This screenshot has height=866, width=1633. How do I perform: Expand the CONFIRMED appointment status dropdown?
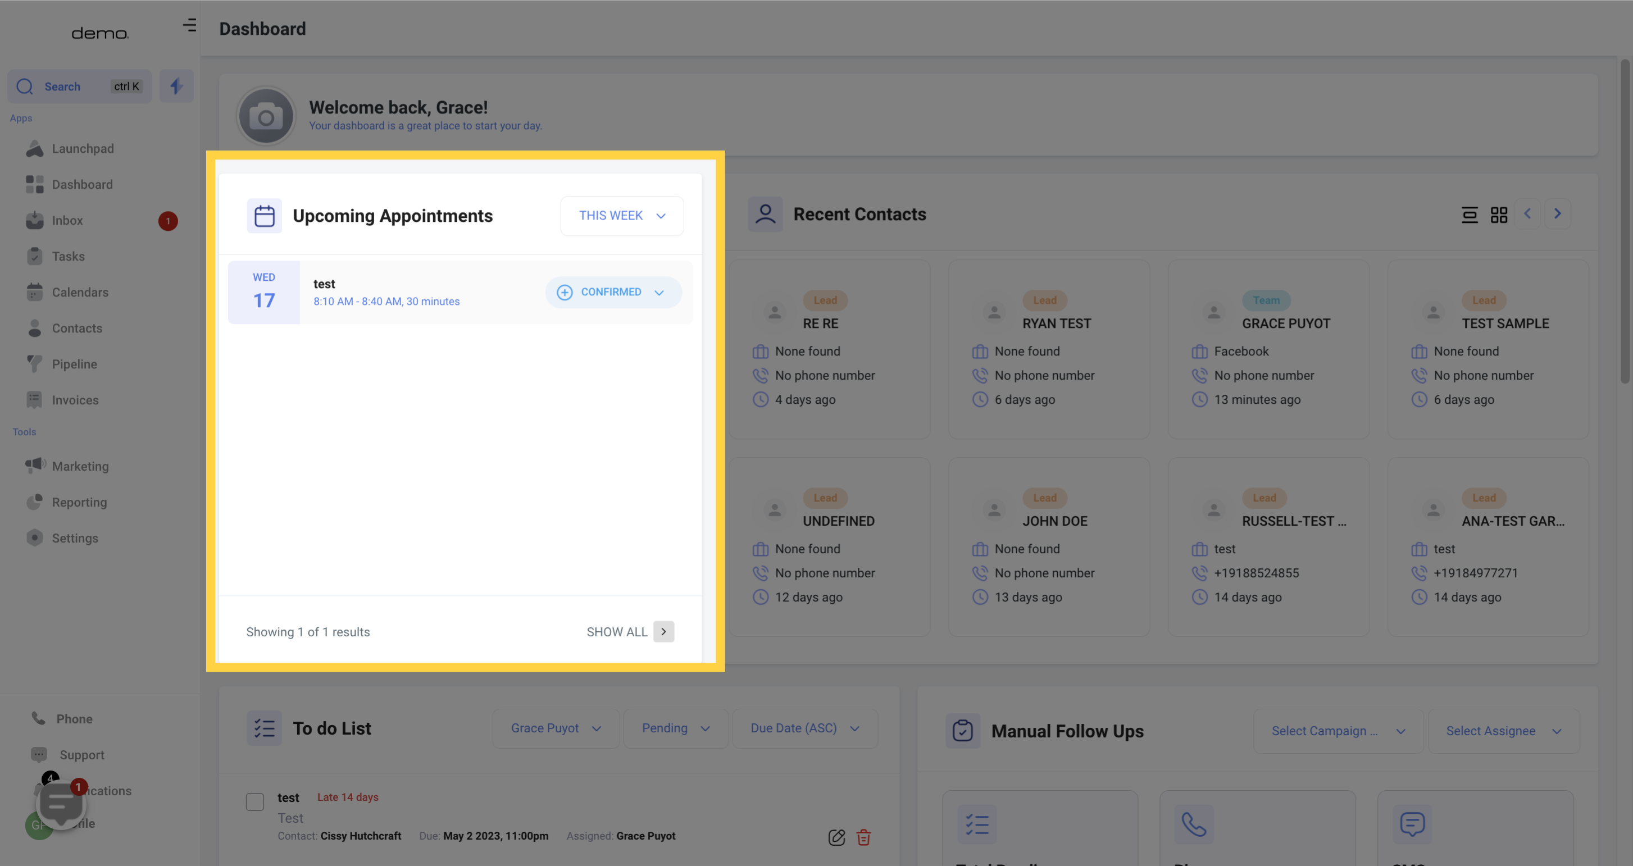(x=660, y=293)
